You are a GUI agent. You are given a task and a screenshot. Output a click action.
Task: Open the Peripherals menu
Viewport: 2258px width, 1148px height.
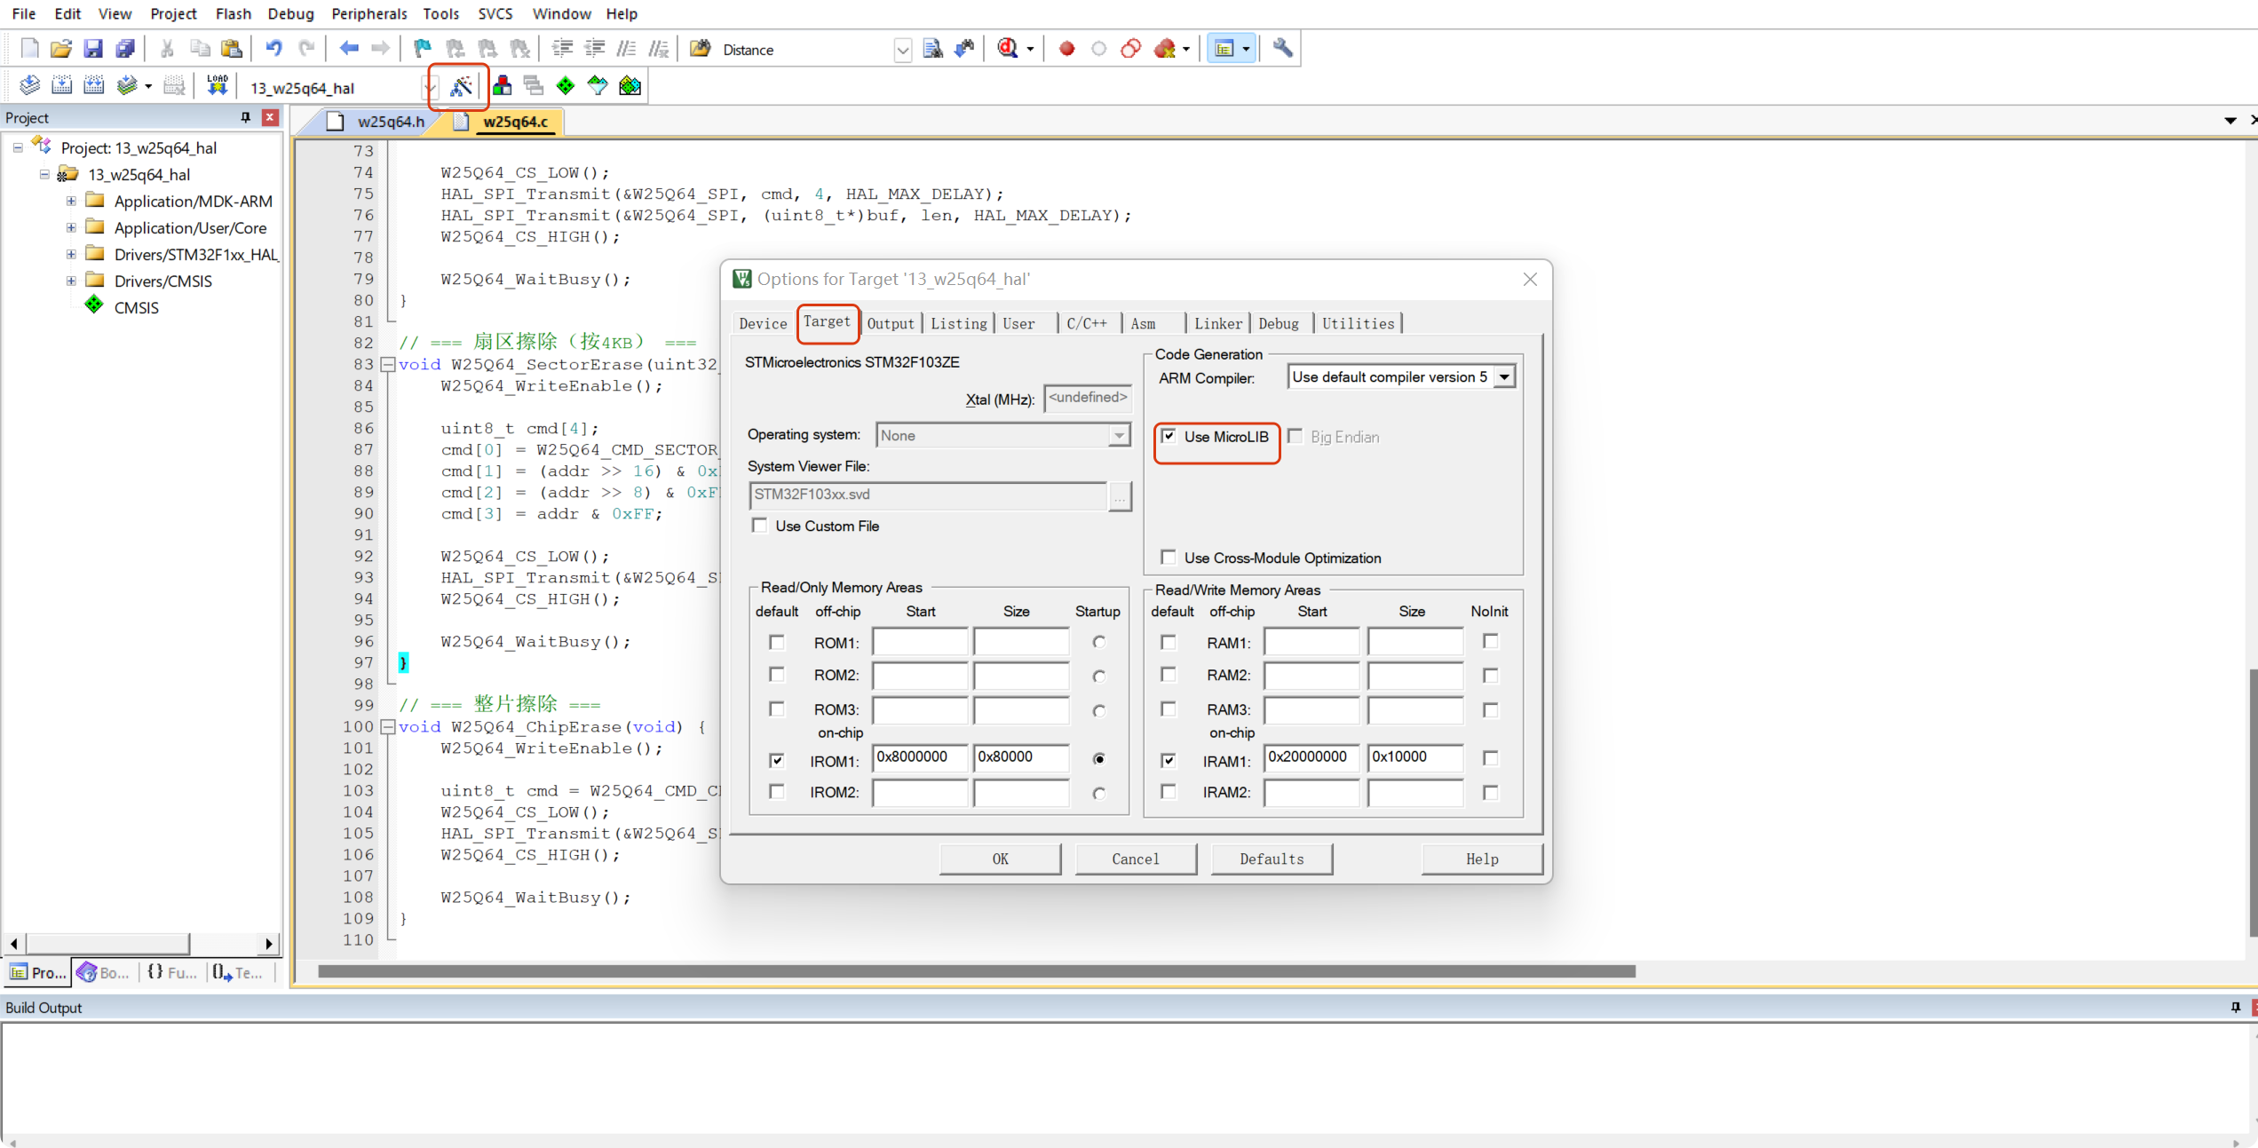368,13
